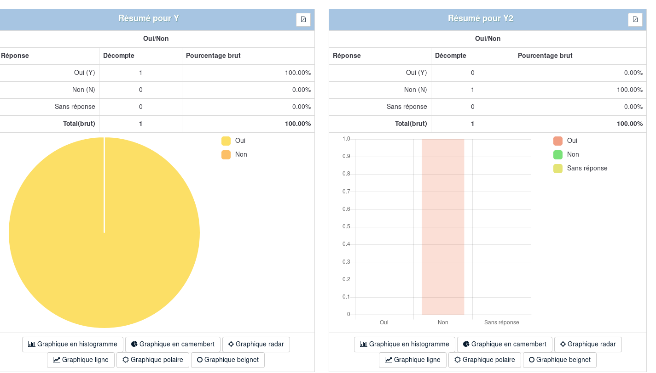The height and width of the screenshot is (373, 656).
Task: Display Graphique ligne for Y
Action: [81, 360]
